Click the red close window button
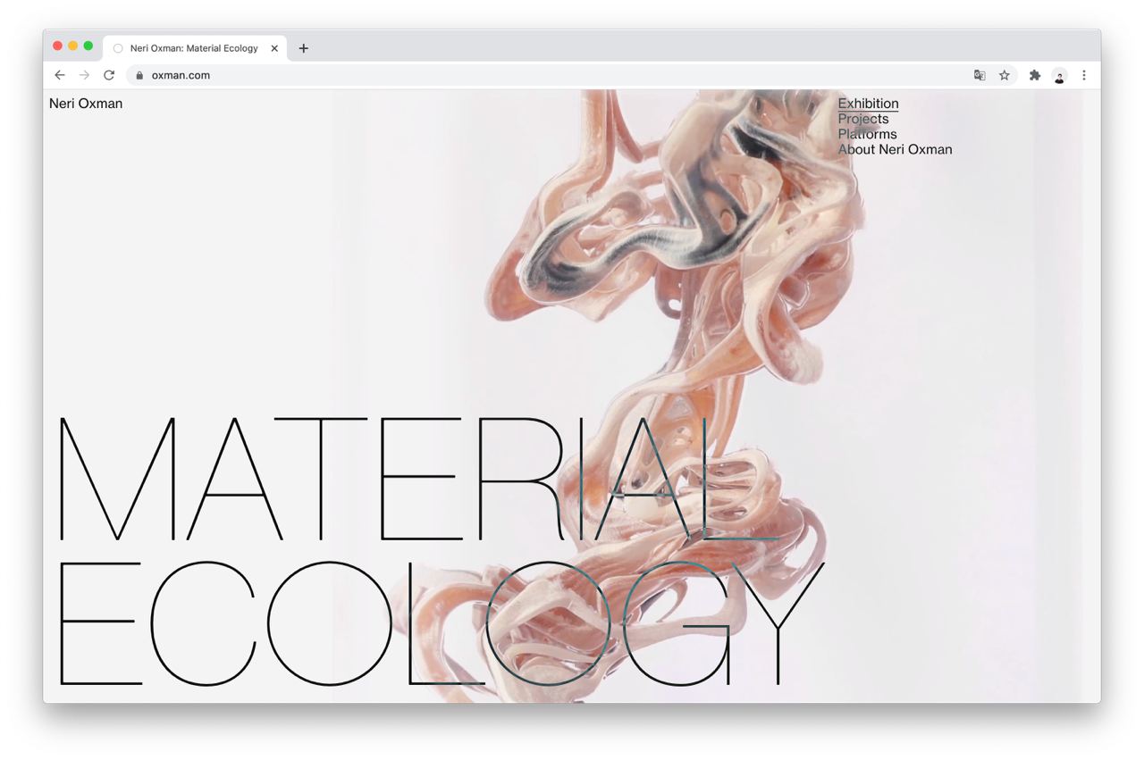 [x=58, y=46]
